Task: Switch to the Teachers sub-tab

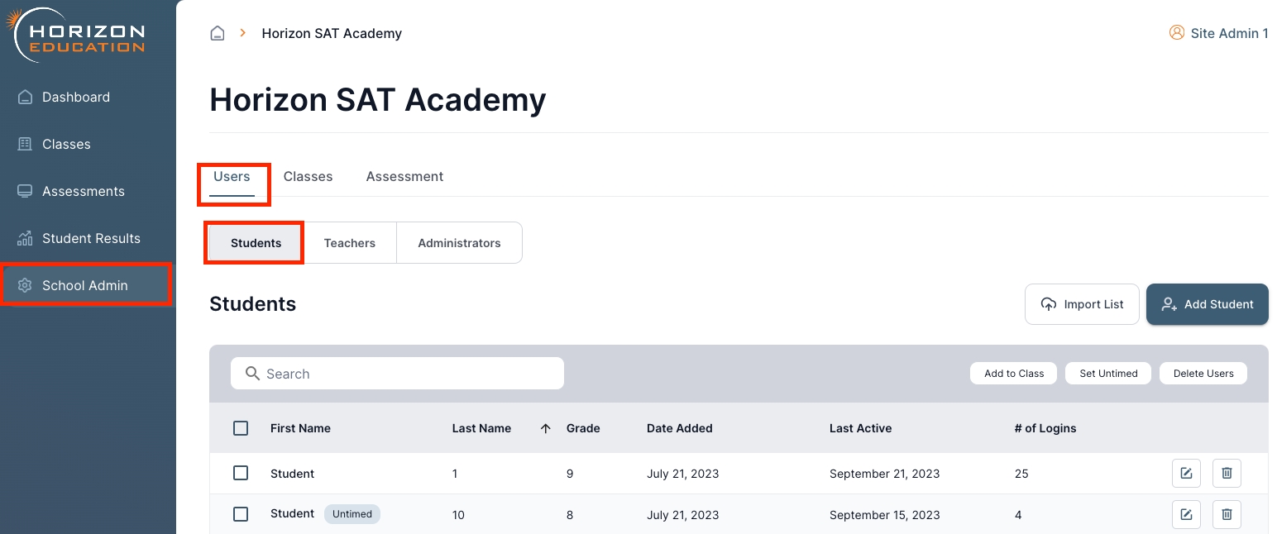Action: click(x=349, y=243)
